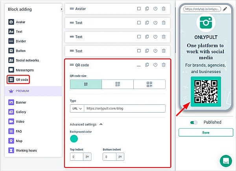236x171 pixels.
Task: Add a Button block from sidebar
Action: pos(20,51)
